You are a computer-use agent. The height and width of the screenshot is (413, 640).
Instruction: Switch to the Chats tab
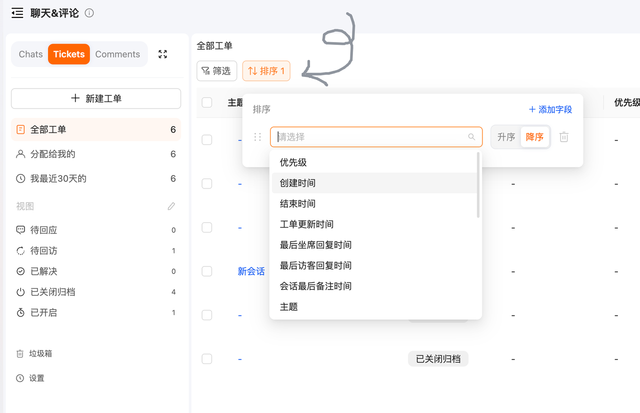pyautogui.click(x=30, y=54)
